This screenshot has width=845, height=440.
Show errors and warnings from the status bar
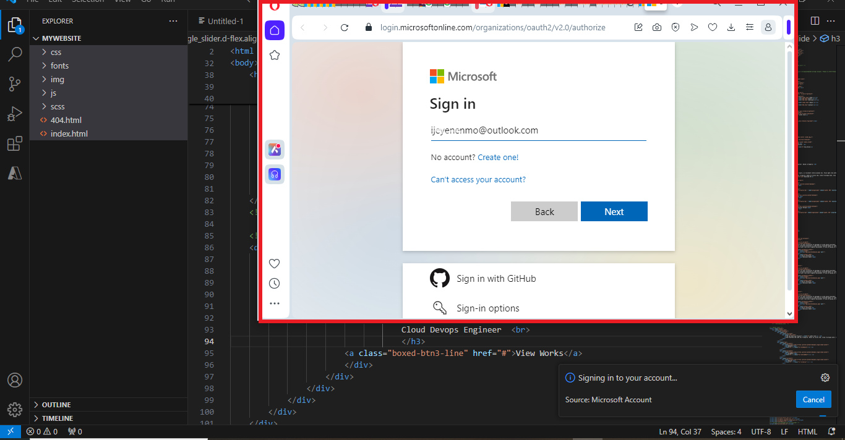click(x=42, y=431)
